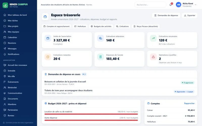
Task: Open Tickets de tram expense request
Action: pos(119,91)
